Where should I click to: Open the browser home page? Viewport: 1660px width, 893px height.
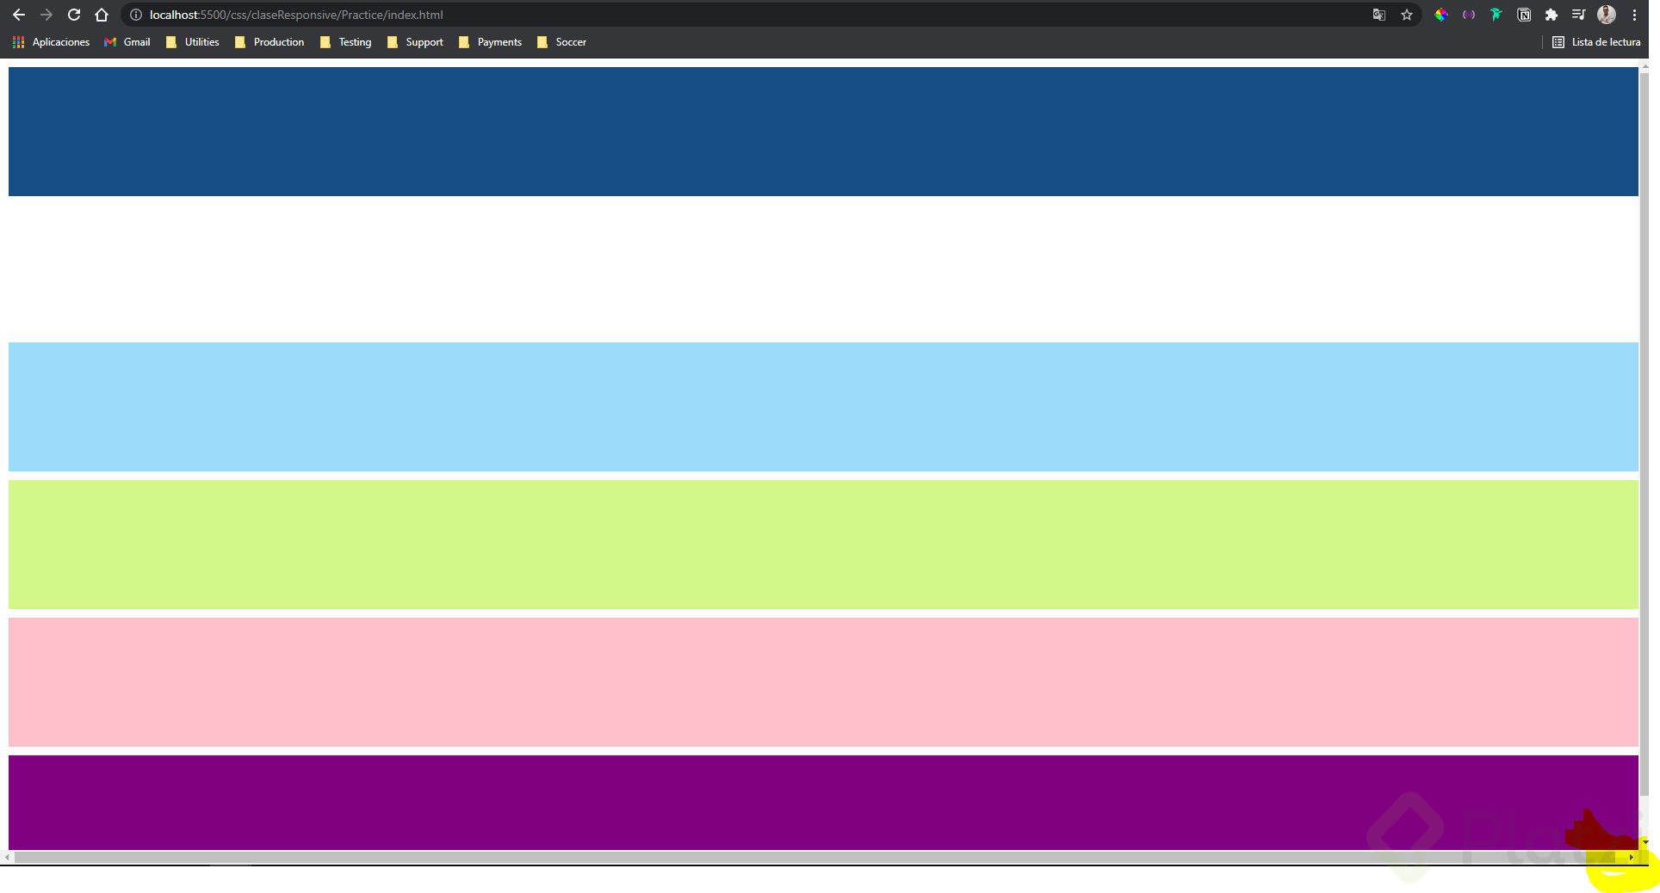[102, 15]
